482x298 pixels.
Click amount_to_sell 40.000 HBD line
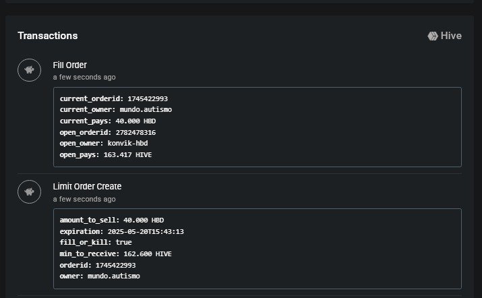[112, 220]
